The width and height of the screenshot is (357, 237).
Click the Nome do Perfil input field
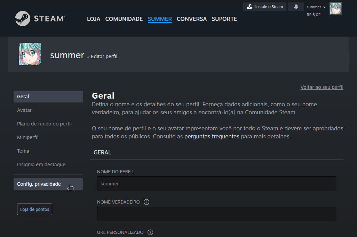tap(216, 183)
